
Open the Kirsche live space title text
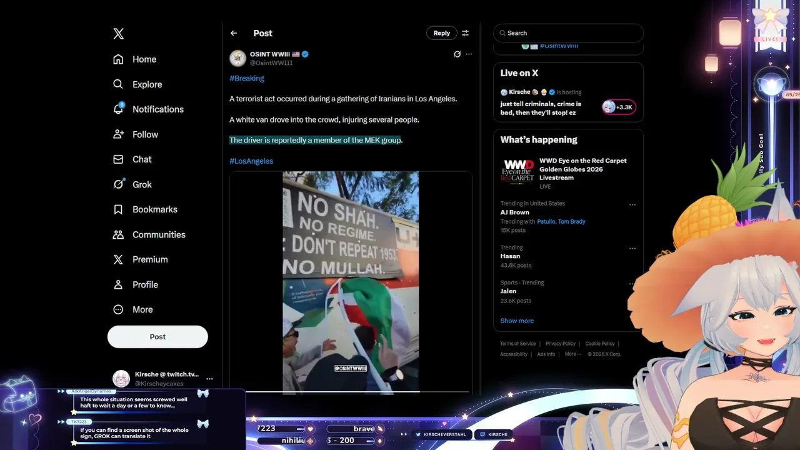(541, 108)
